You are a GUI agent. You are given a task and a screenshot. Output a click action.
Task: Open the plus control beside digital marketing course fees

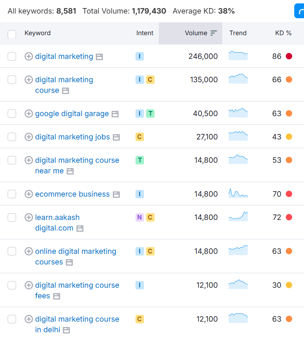tap(29, 285)
